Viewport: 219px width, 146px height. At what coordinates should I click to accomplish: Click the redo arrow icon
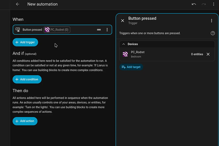point(204,4)
